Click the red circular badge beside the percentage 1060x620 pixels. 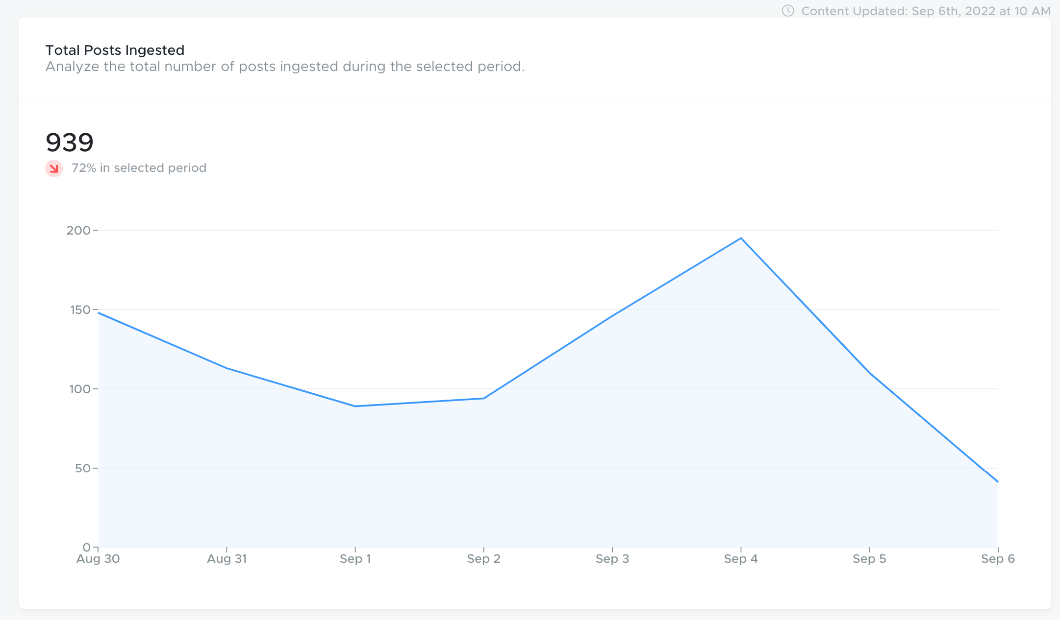(53, 168)
